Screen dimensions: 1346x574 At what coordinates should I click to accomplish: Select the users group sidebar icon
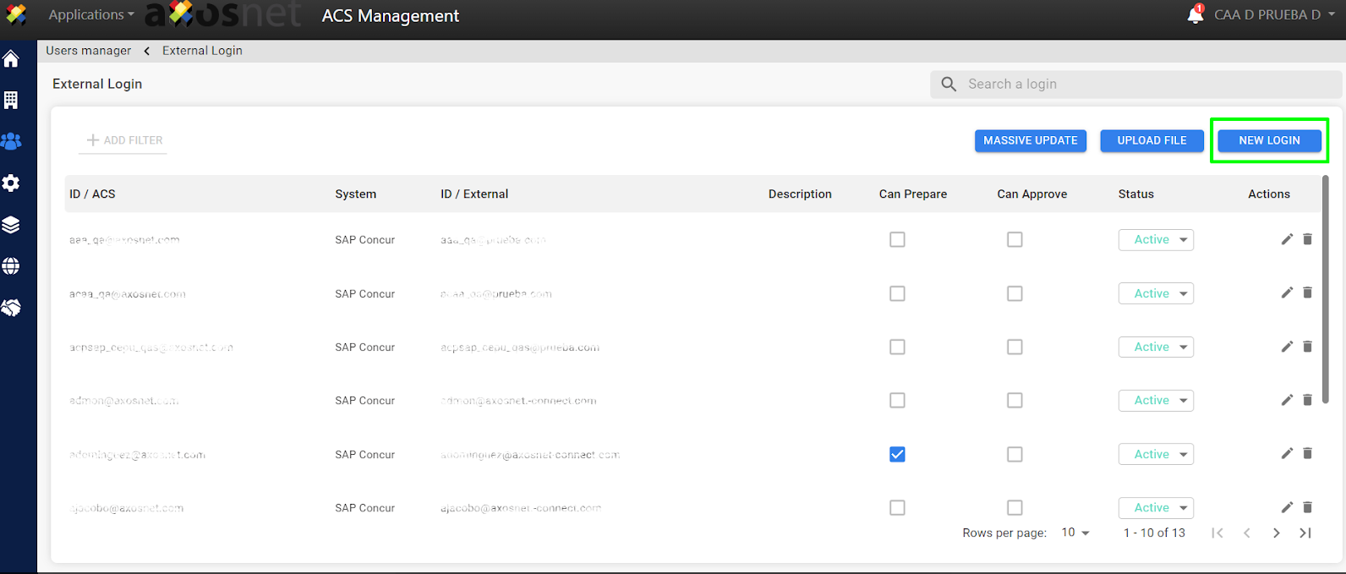(x=11, y=141)
